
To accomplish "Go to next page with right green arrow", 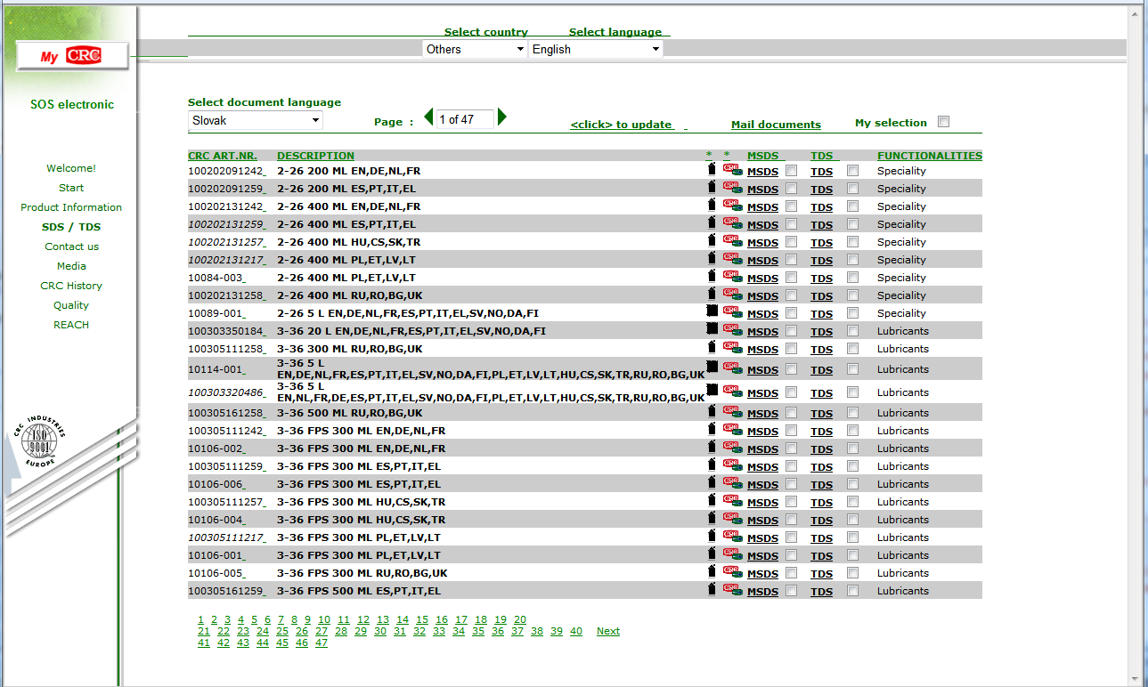I will tap(502, 117).
